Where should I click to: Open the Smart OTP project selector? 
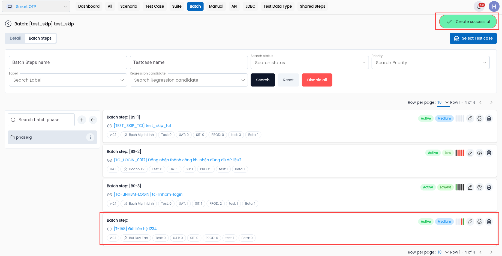[x=36, y=7]
